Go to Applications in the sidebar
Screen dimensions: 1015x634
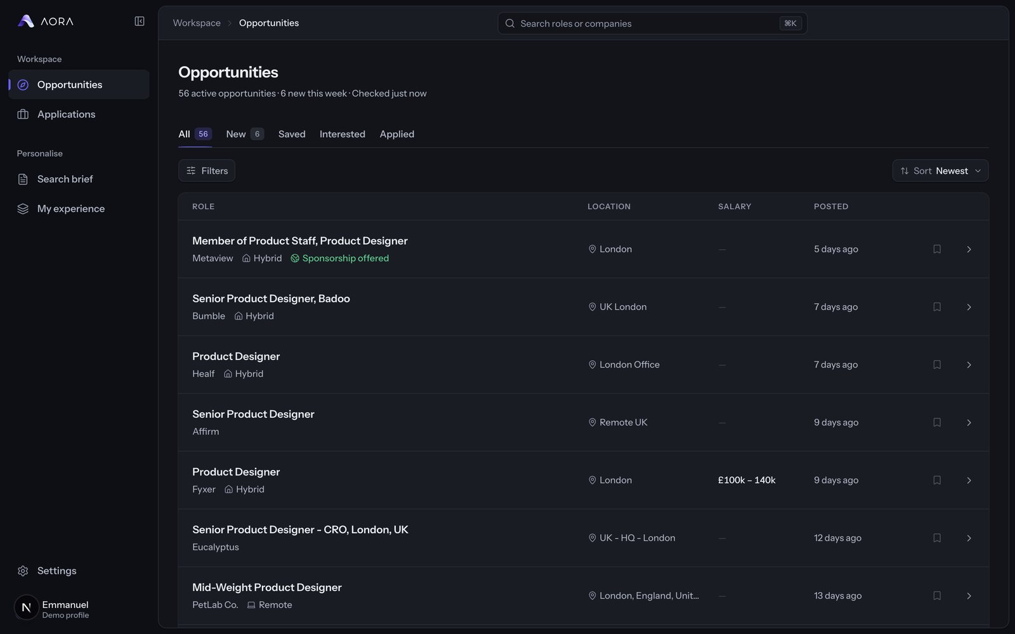tap(79, 114)
